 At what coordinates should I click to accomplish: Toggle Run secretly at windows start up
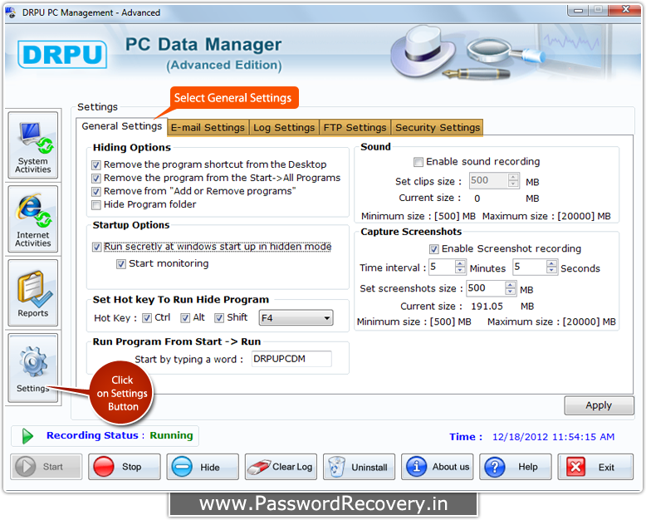click(97, 247)
